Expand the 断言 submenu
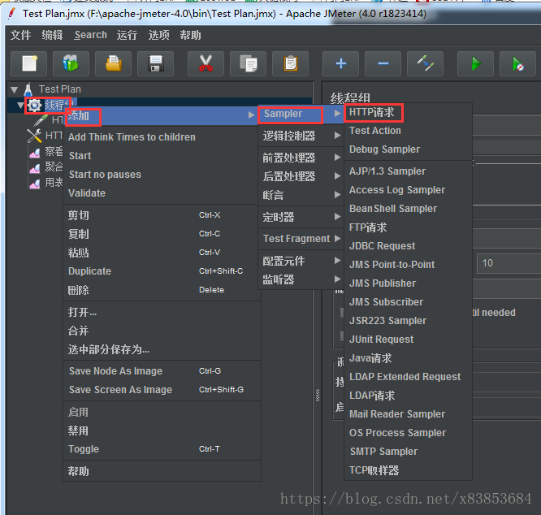This screenshot has height=515, width=541. [301, 195]
